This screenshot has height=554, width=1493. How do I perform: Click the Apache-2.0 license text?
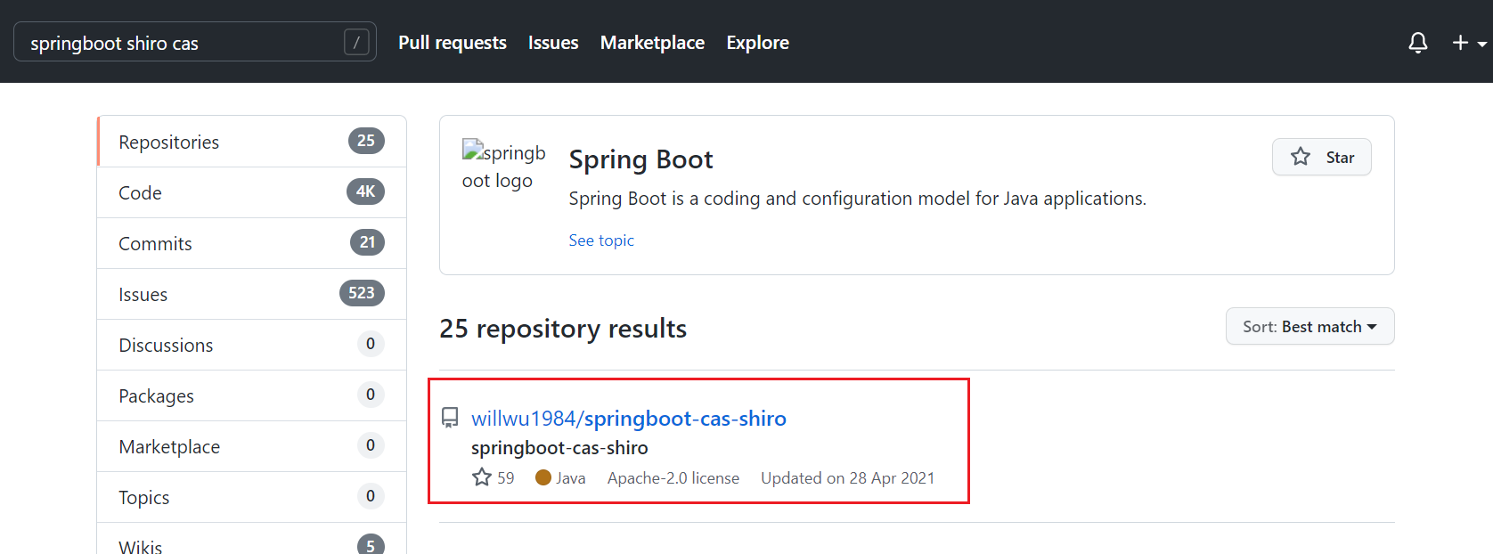pos(673,478)
